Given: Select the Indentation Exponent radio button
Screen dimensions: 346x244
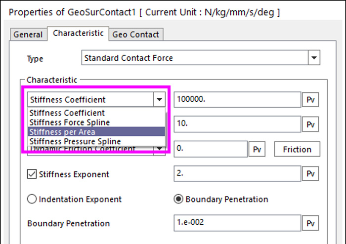Looking at the screenshot, I should click(x=32, y=199).
